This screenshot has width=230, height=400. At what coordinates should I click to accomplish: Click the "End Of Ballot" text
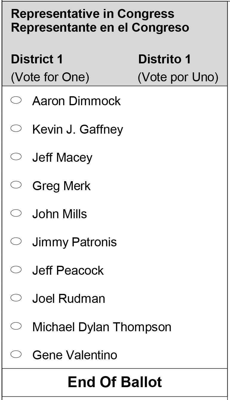(115, 382)
